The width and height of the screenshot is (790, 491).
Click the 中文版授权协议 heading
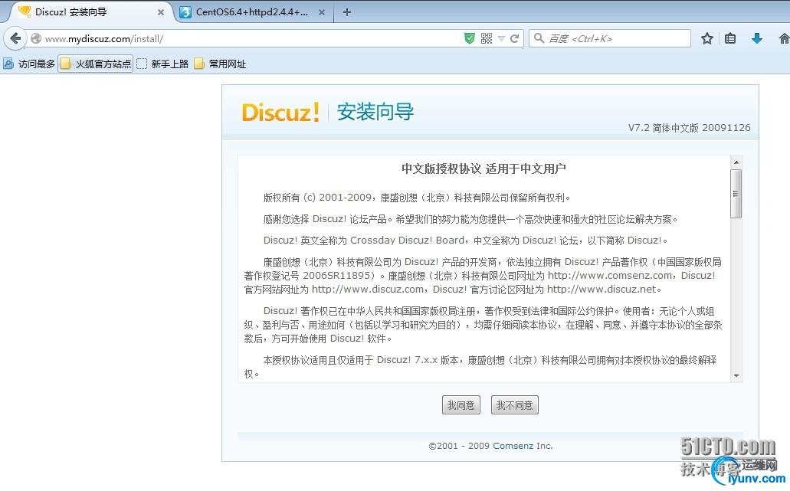pyautogui.click(x=484, y=169)
